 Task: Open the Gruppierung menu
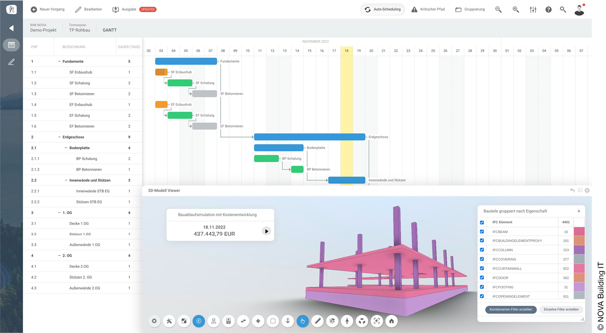(470, 9)
